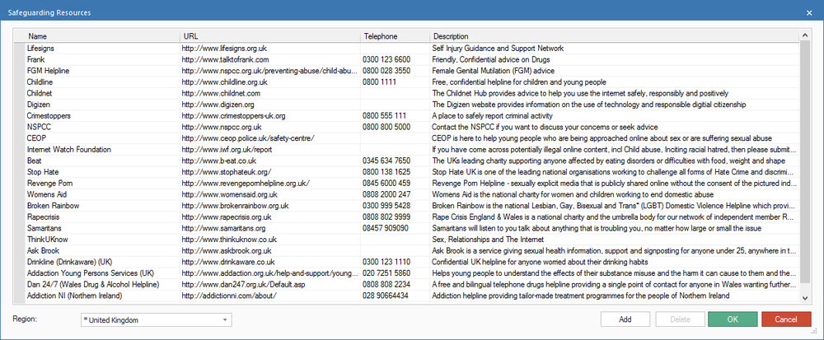Screen dimensions: 824x340
Task: Close the dialog with the X icon
Action: point(809,12)
